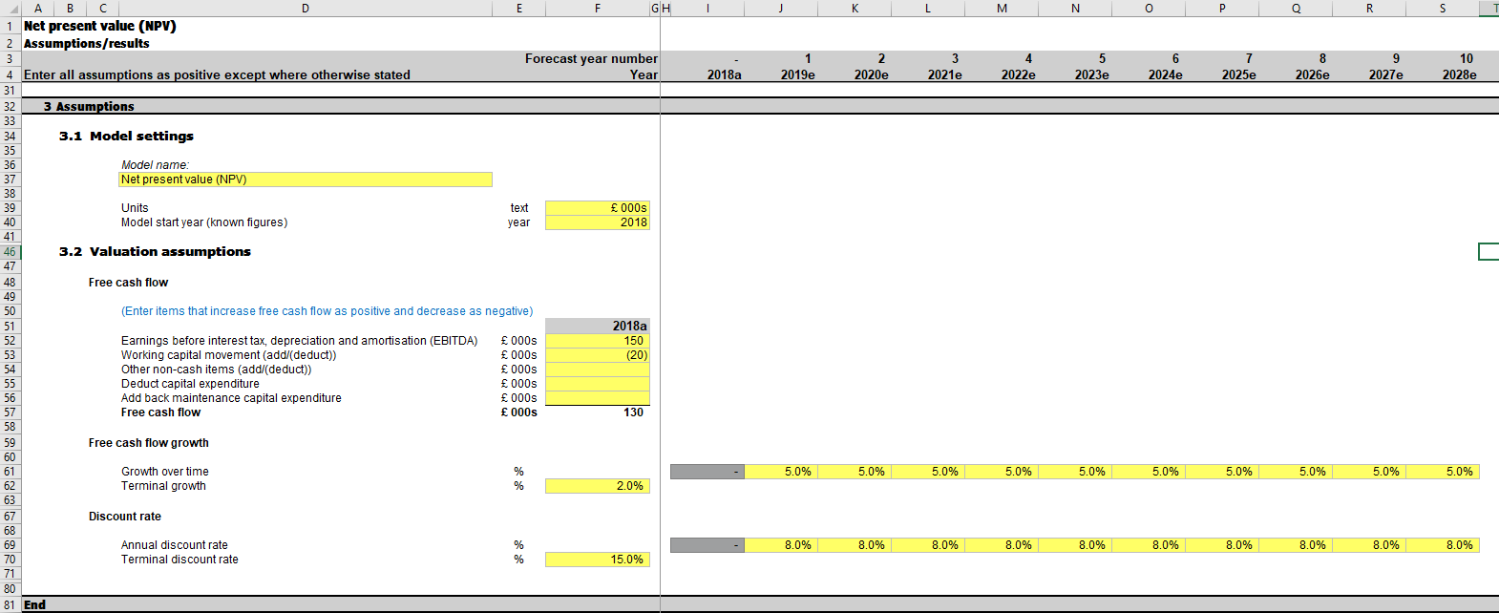
Task: Click the 2019e annual discount rate 8.0% cell
Action: [781, 545]
